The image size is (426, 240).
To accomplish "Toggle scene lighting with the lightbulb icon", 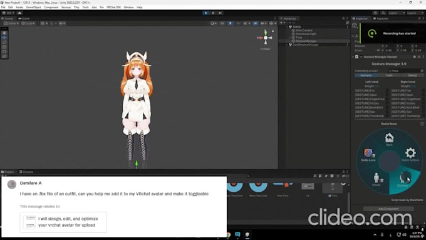I will coord(231,23).
